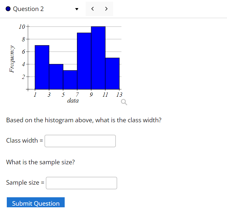Click the Class width input field
The image size is (227, 217).
pos(80,141)
